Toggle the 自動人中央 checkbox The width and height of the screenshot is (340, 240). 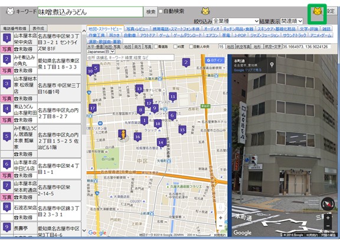[x=191, y=47]
